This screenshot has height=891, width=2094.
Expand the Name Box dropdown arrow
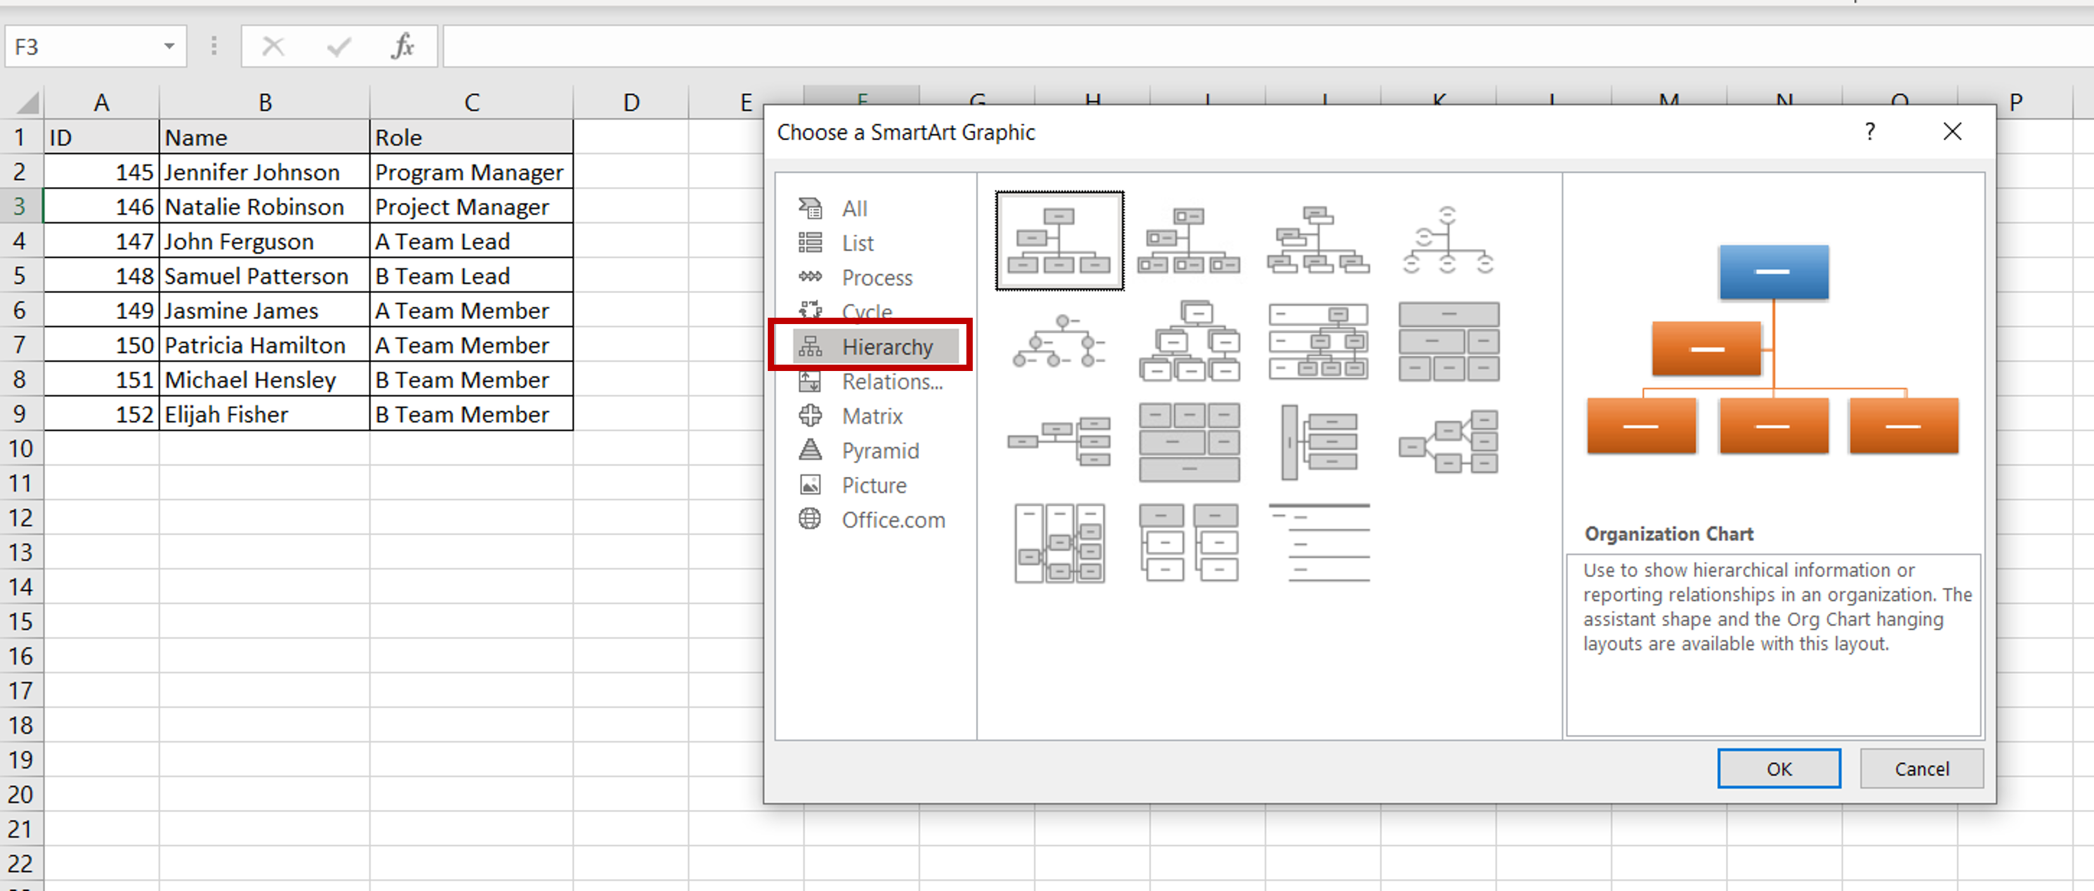169,46
